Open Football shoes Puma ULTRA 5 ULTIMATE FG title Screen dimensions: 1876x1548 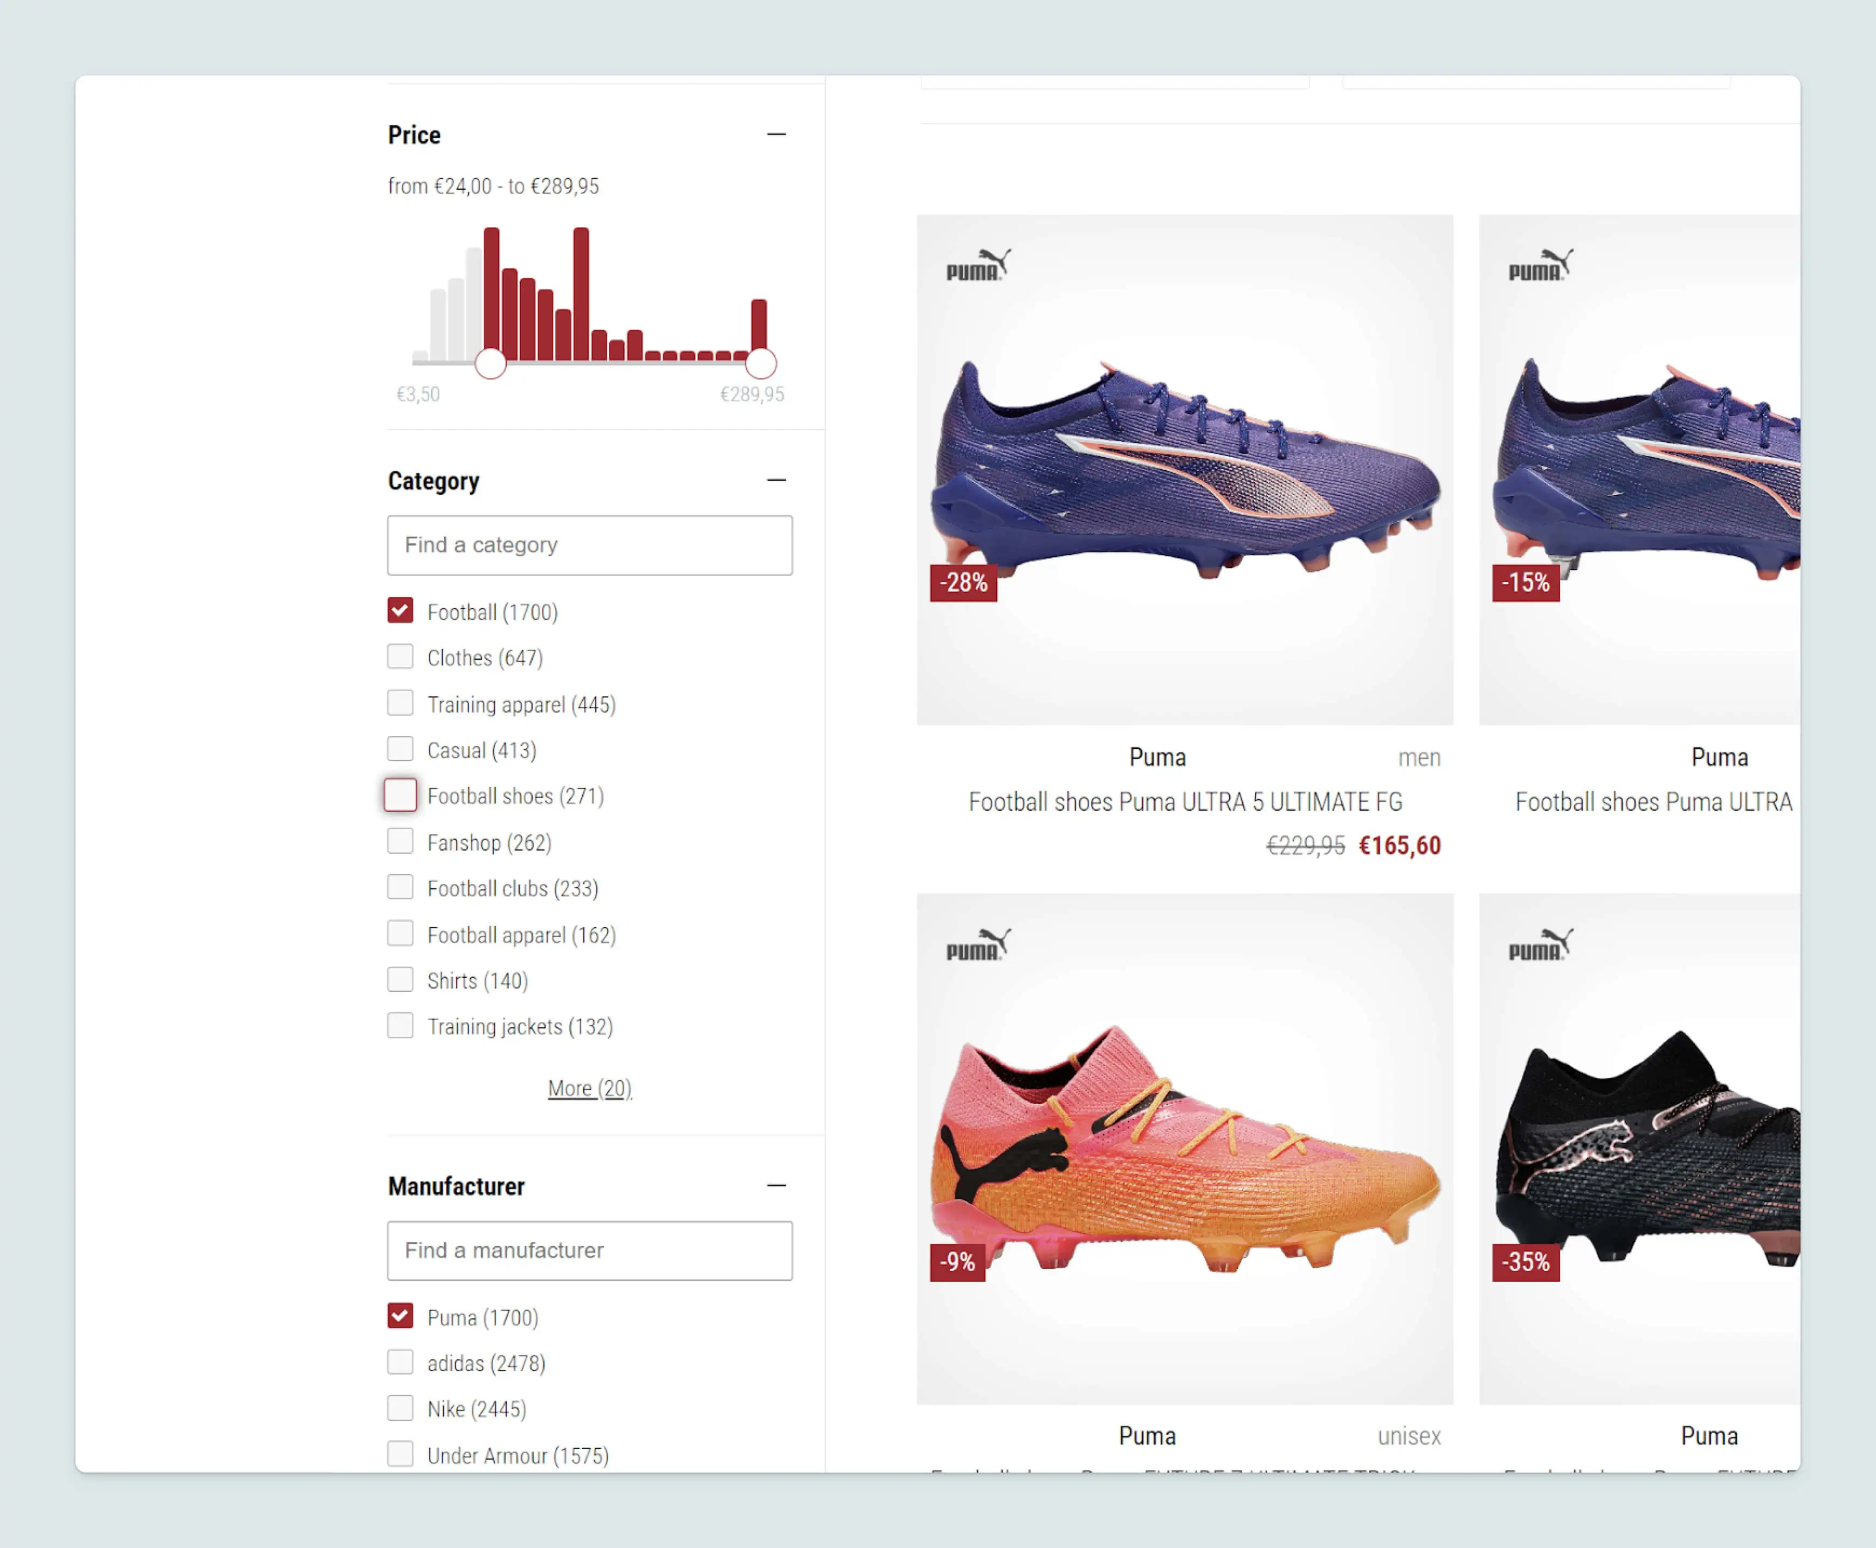1185,803
